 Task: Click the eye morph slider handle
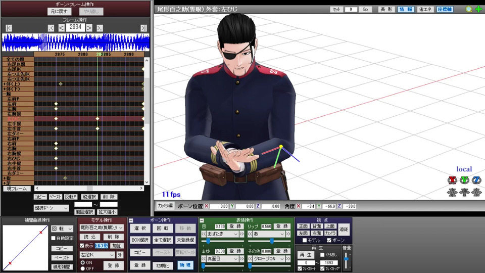pyautogui.click(x=208, y=241)
